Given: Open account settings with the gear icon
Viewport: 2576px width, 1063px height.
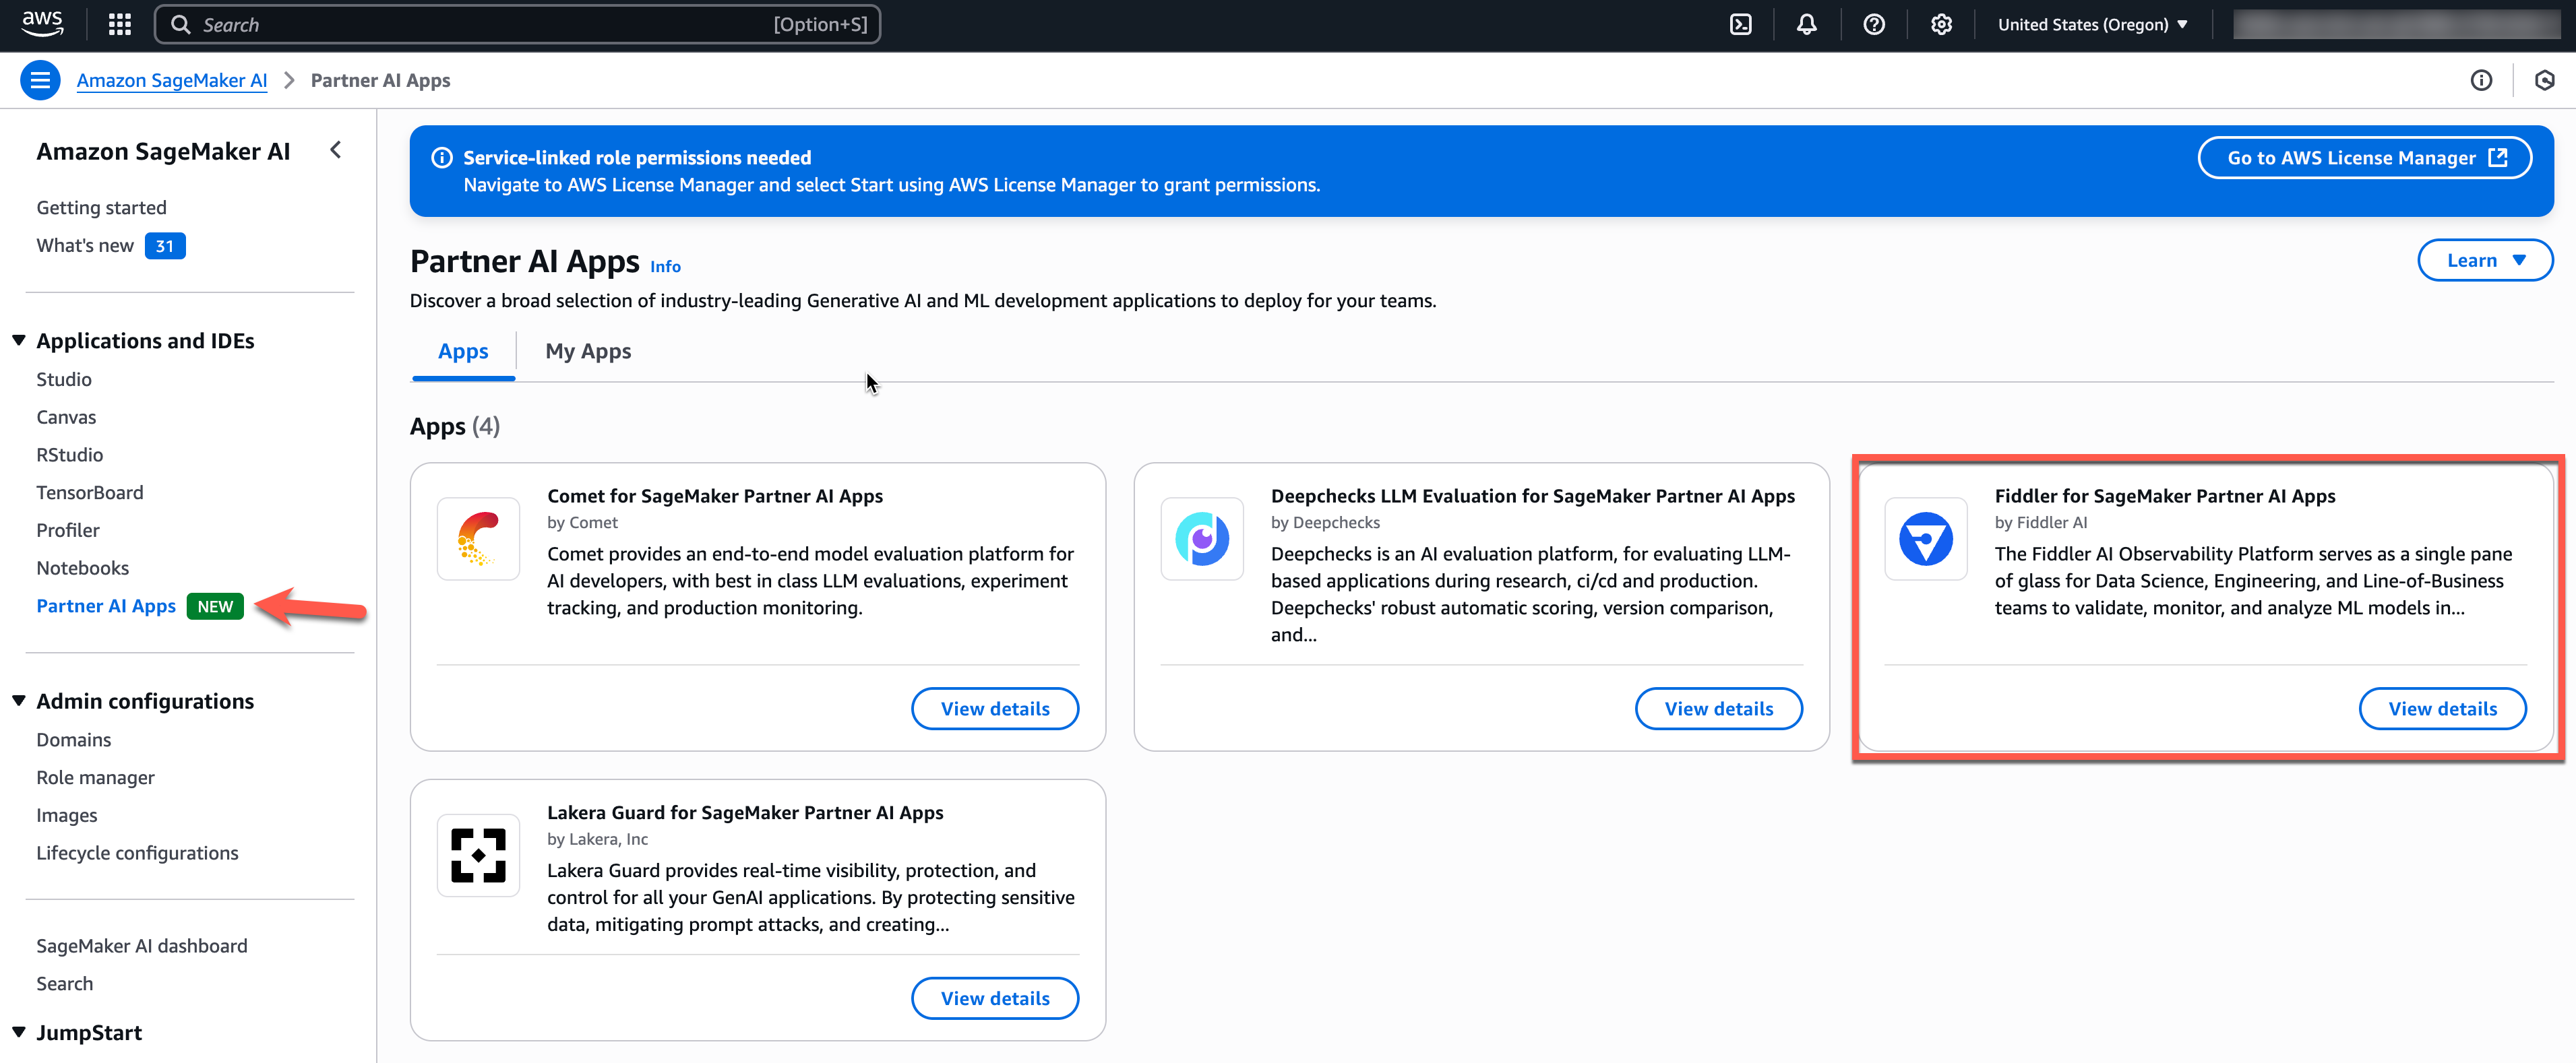Looking at the screenshot, I should (1941, 24).
